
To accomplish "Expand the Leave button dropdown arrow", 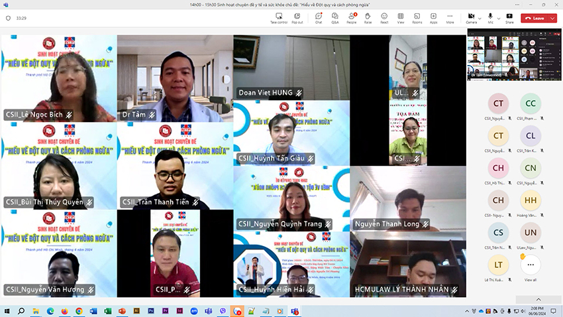I will [x=552, y=18].
